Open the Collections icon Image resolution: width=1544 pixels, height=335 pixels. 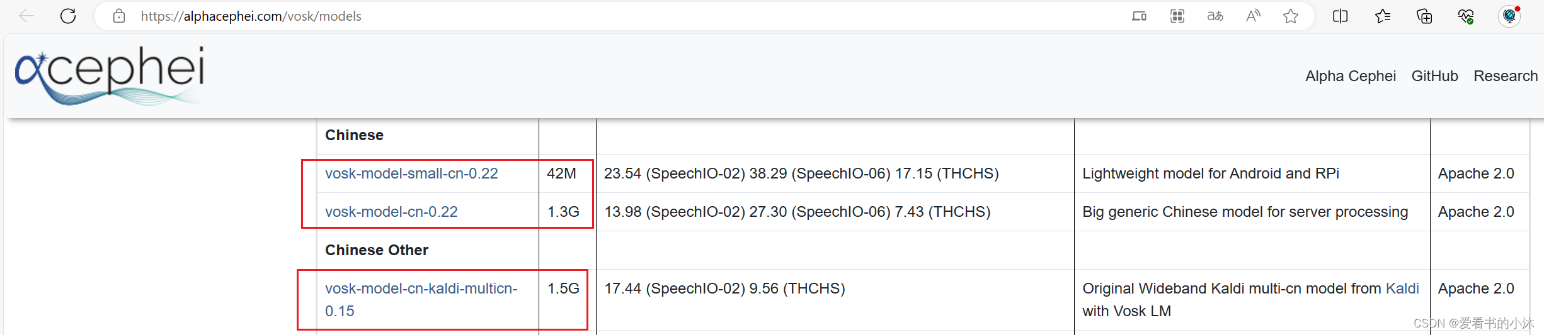pyautogui.click(x=1424, y=16)
